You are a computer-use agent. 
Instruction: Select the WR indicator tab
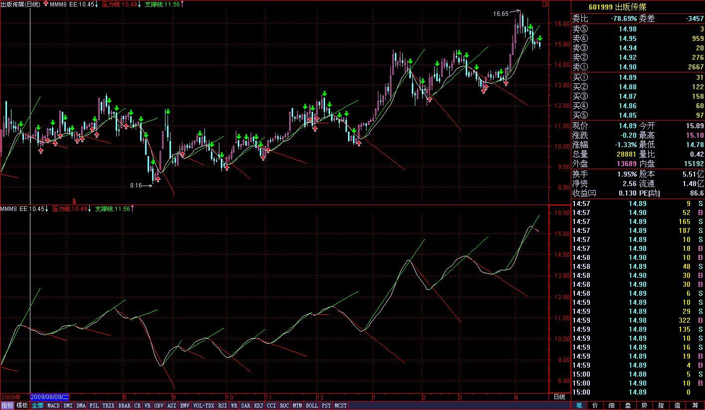pyautogui.click(x=234, y=406)
